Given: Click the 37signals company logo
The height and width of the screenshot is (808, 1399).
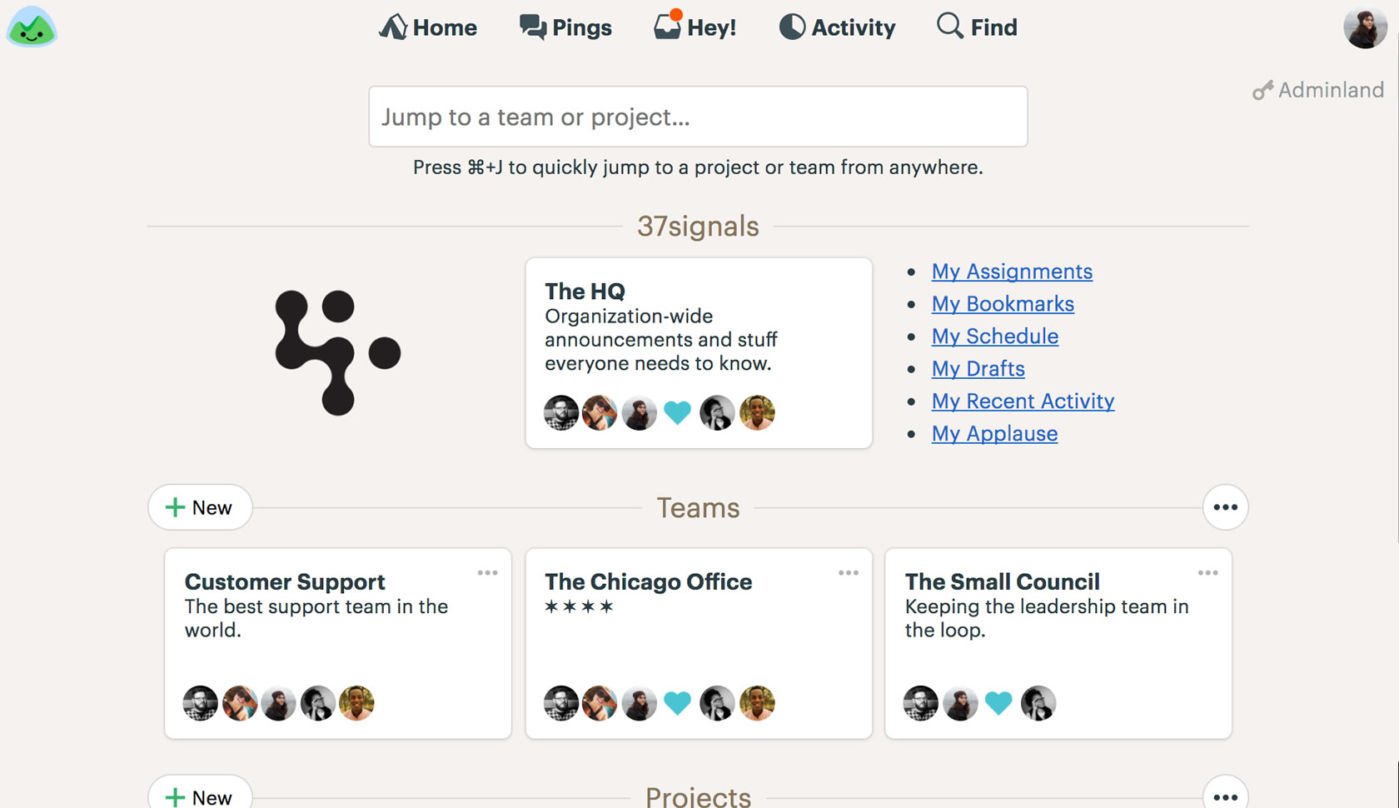Looking at the screenshot, I should pyautogui.click(x=337, y=352).
